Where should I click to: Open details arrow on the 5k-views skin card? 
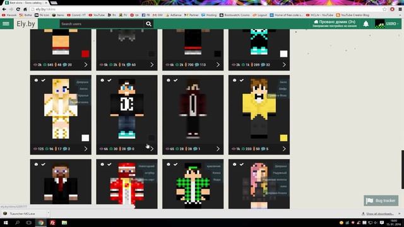click(152, 65)
